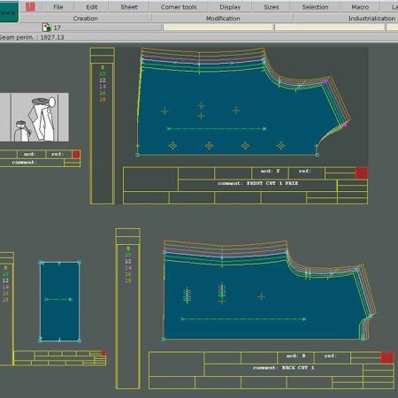Click the model illustration thumbnail
Viewport: 398px width, 398px height.
point(34,118)
